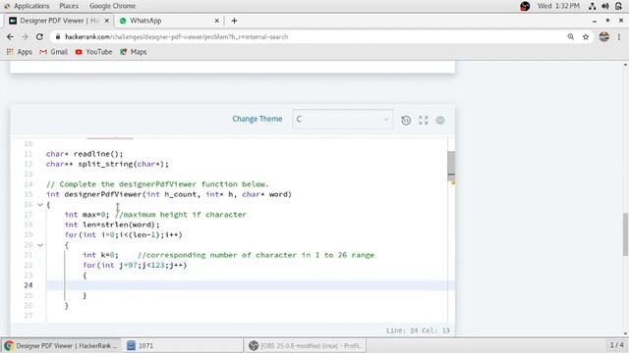This screenshot has width=629, height=353.
Task: Open the Places menu
Action: (x=69, y=6)
